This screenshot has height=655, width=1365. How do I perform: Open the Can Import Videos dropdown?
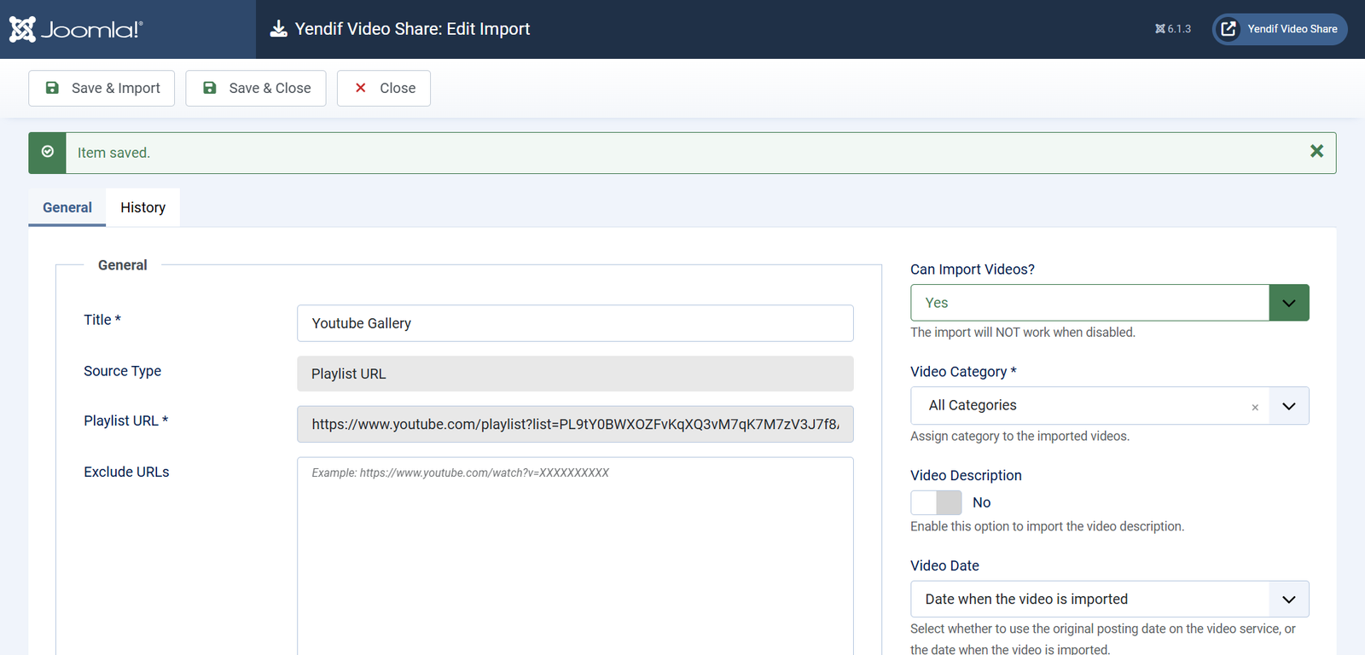click(x=1109, y=303)
